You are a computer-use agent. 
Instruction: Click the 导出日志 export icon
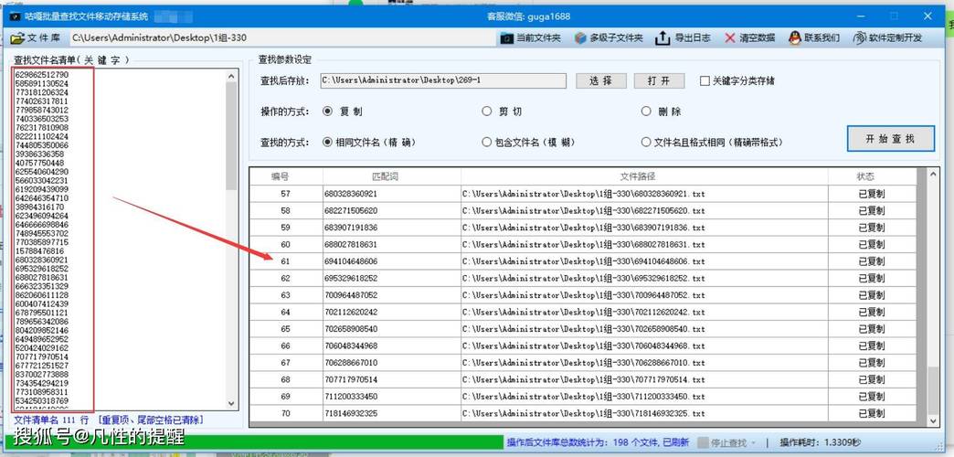(662, 37)
